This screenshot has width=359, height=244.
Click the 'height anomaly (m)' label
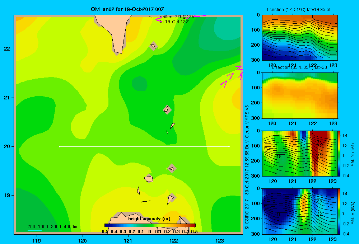tap(149, 219)
